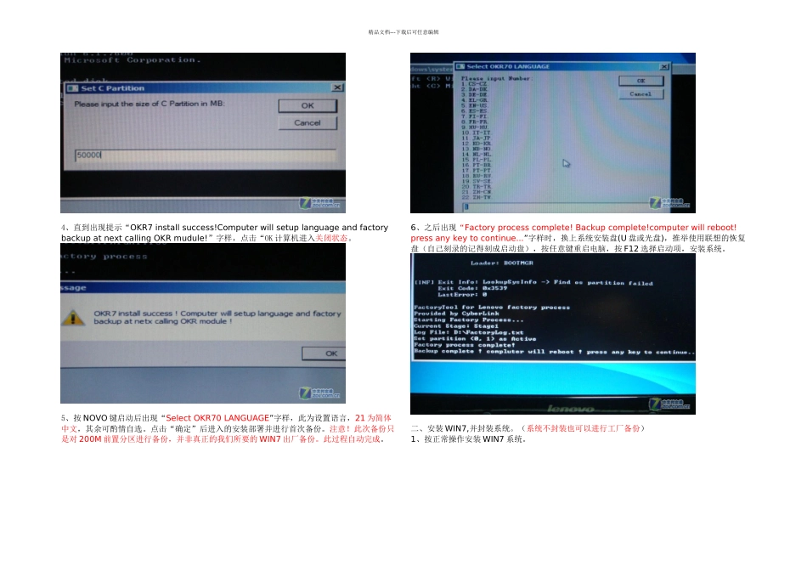Click the "Microsoft Corporation." console text

pyautogui.click(x=133, y=60)
